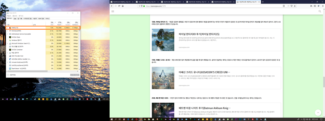This screenshot has height=121, width=325.
Task: Click Firefox icon on bottom taskbar
Action: (140, 119)
